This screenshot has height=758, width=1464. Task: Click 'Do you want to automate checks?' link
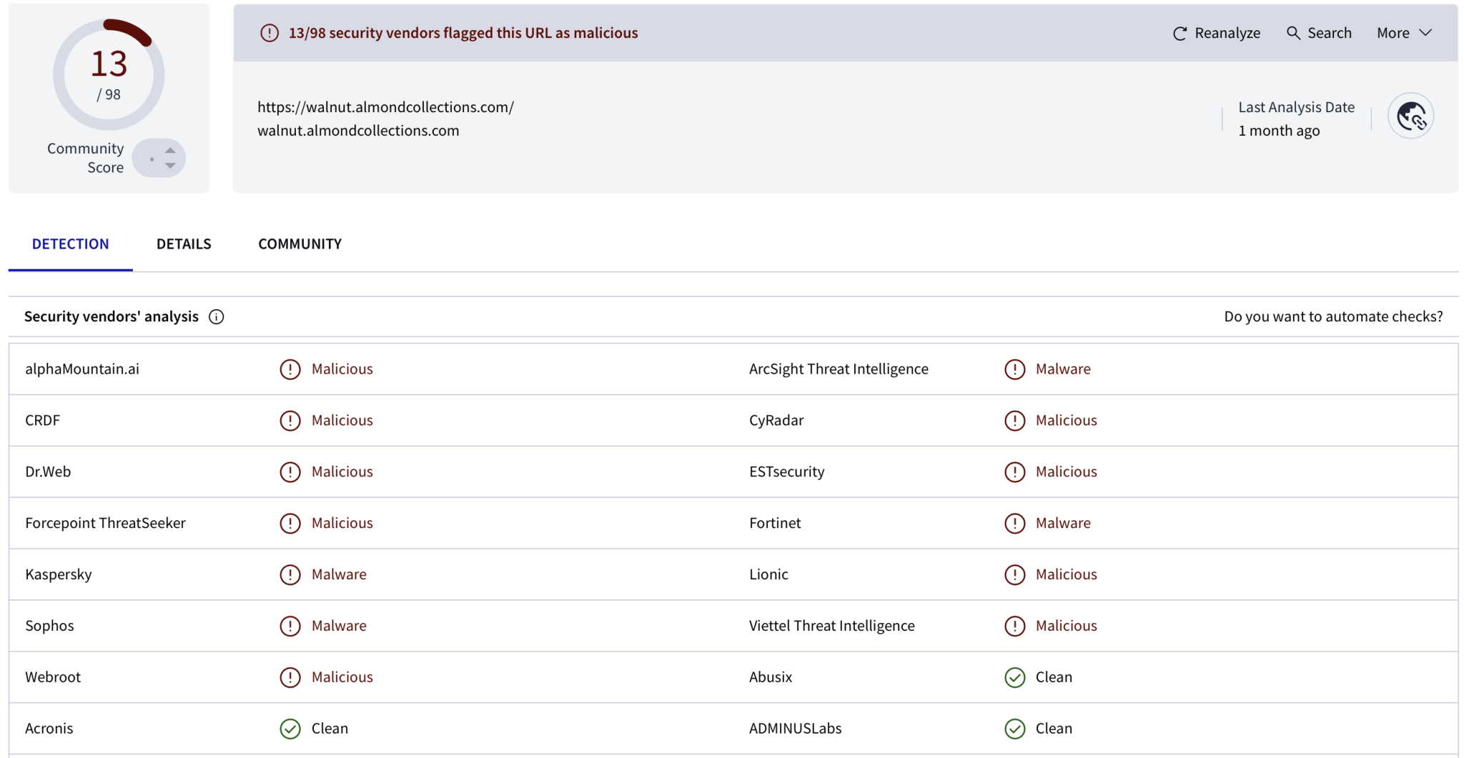pos(1333,316)
